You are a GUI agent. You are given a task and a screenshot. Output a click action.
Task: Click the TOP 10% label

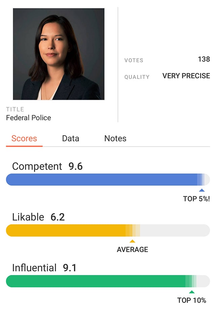(192, 300)
